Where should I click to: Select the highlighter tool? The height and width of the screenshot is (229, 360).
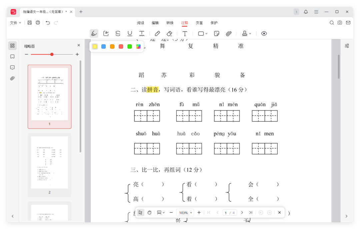tap(94, 34)
